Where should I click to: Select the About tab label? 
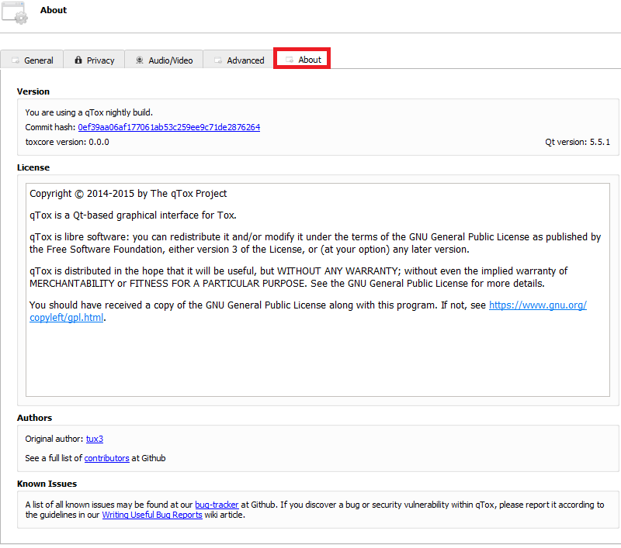[x=310, y=60]
